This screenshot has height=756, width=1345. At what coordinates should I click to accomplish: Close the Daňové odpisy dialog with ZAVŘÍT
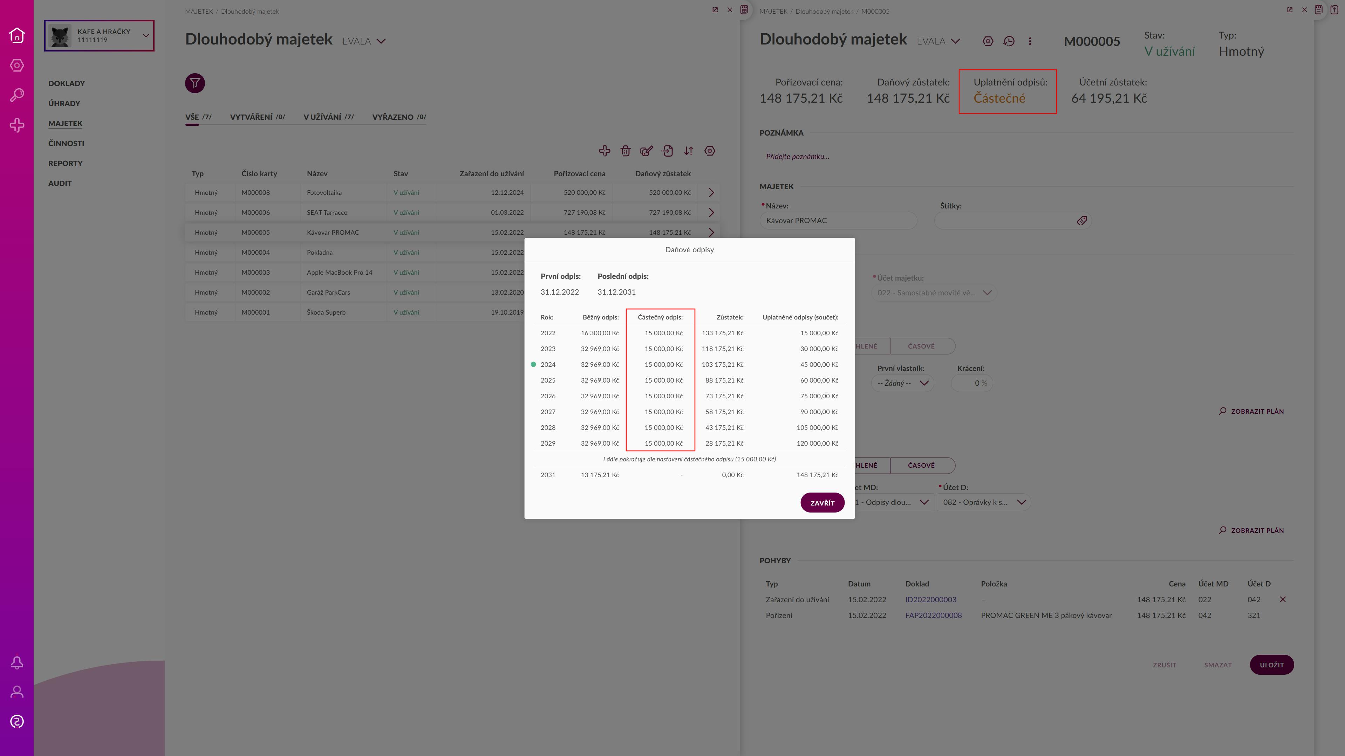822,503
